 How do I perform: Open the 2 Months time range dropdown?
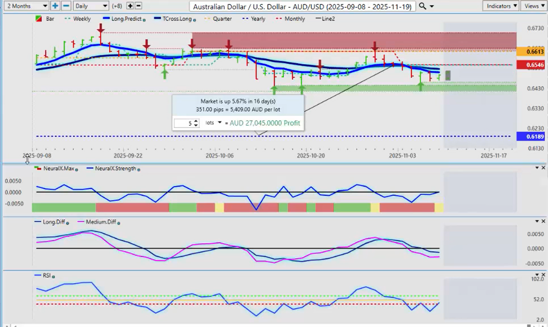tap(25, 6)
